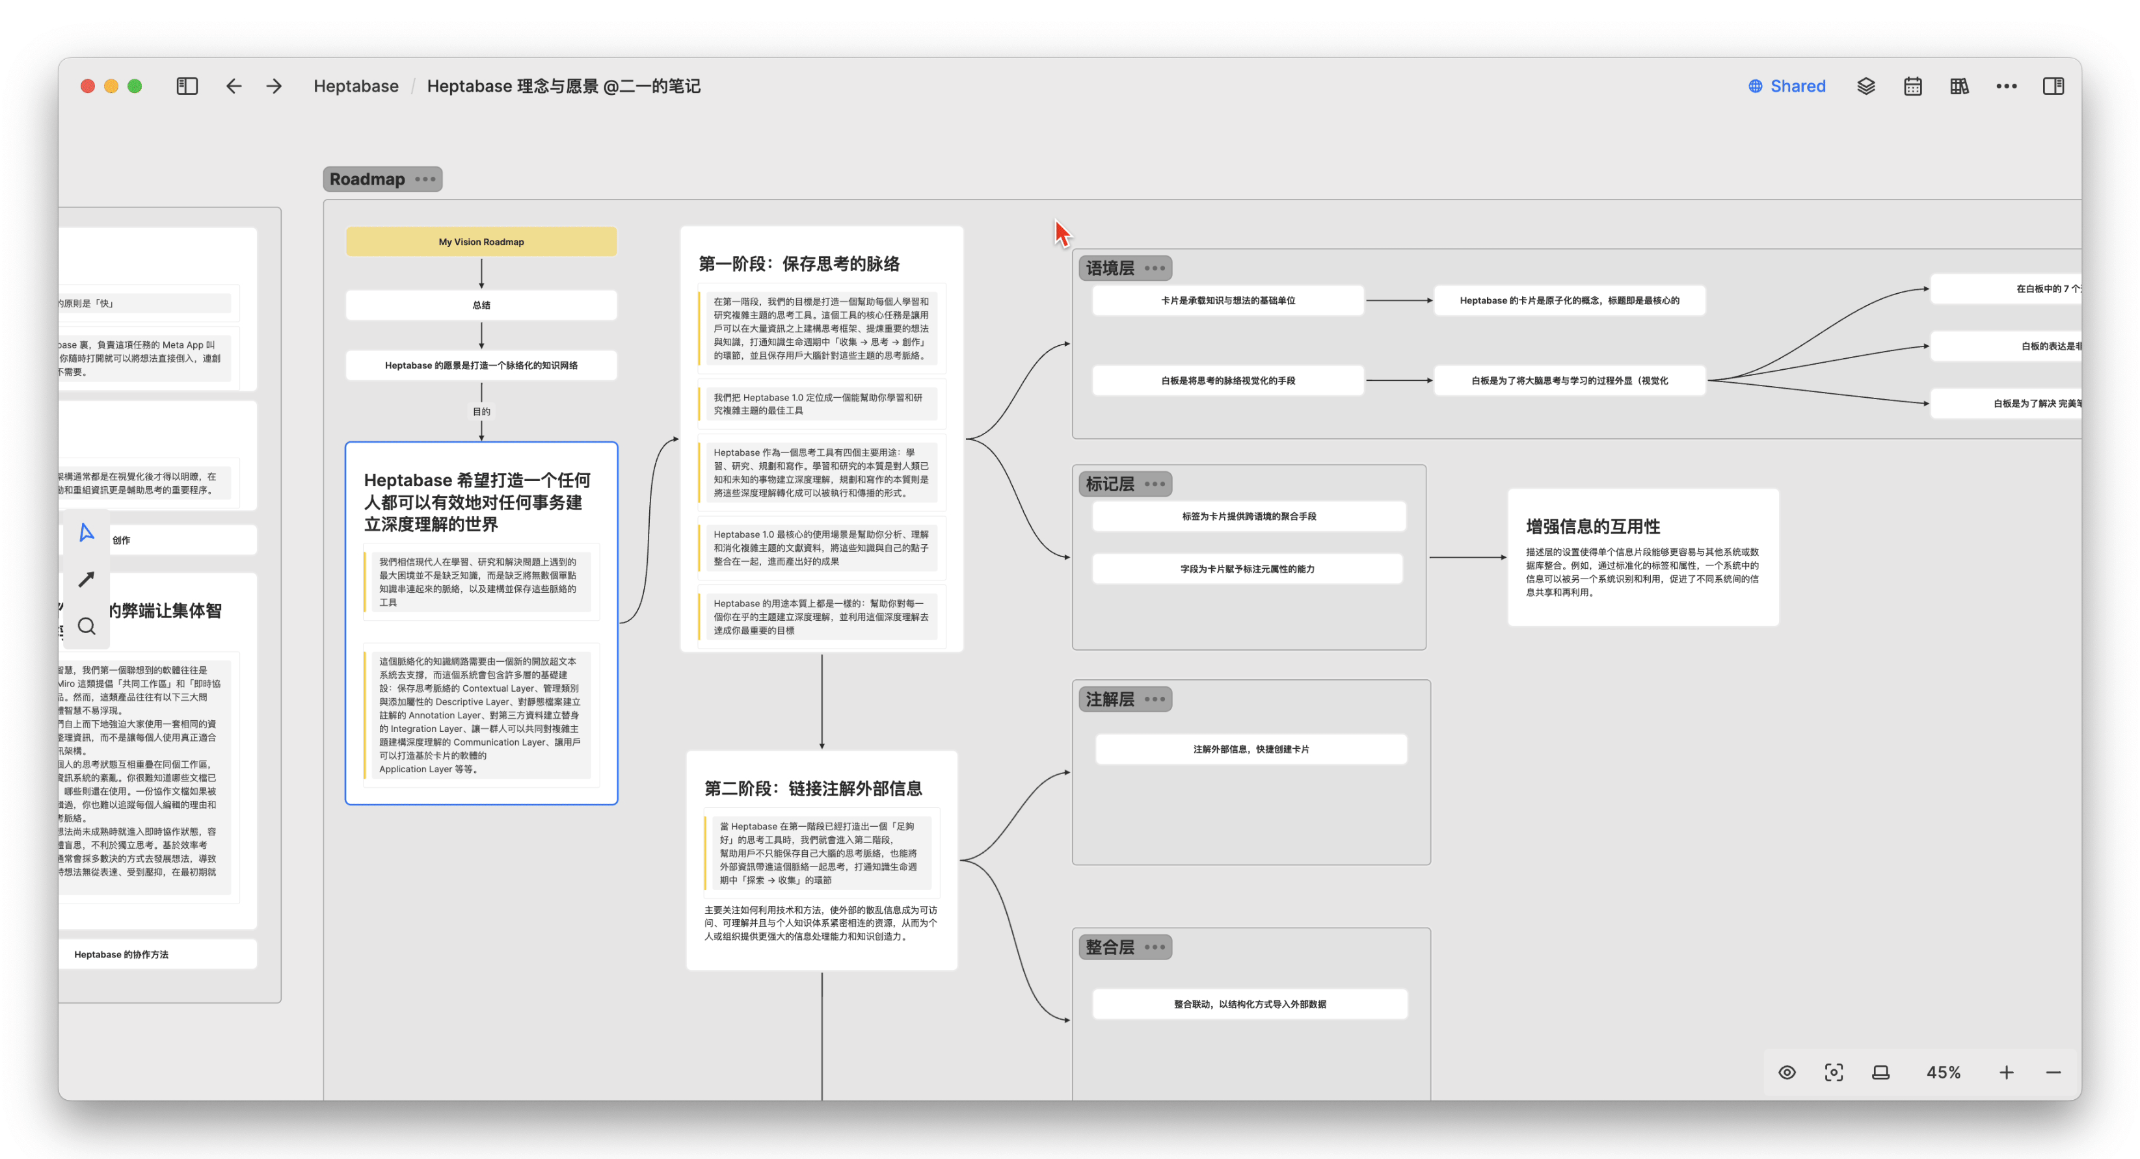Viewport: 2140px width, 1159px height.
Task: Select the Roadmap section label
Action: coord(368,179)
